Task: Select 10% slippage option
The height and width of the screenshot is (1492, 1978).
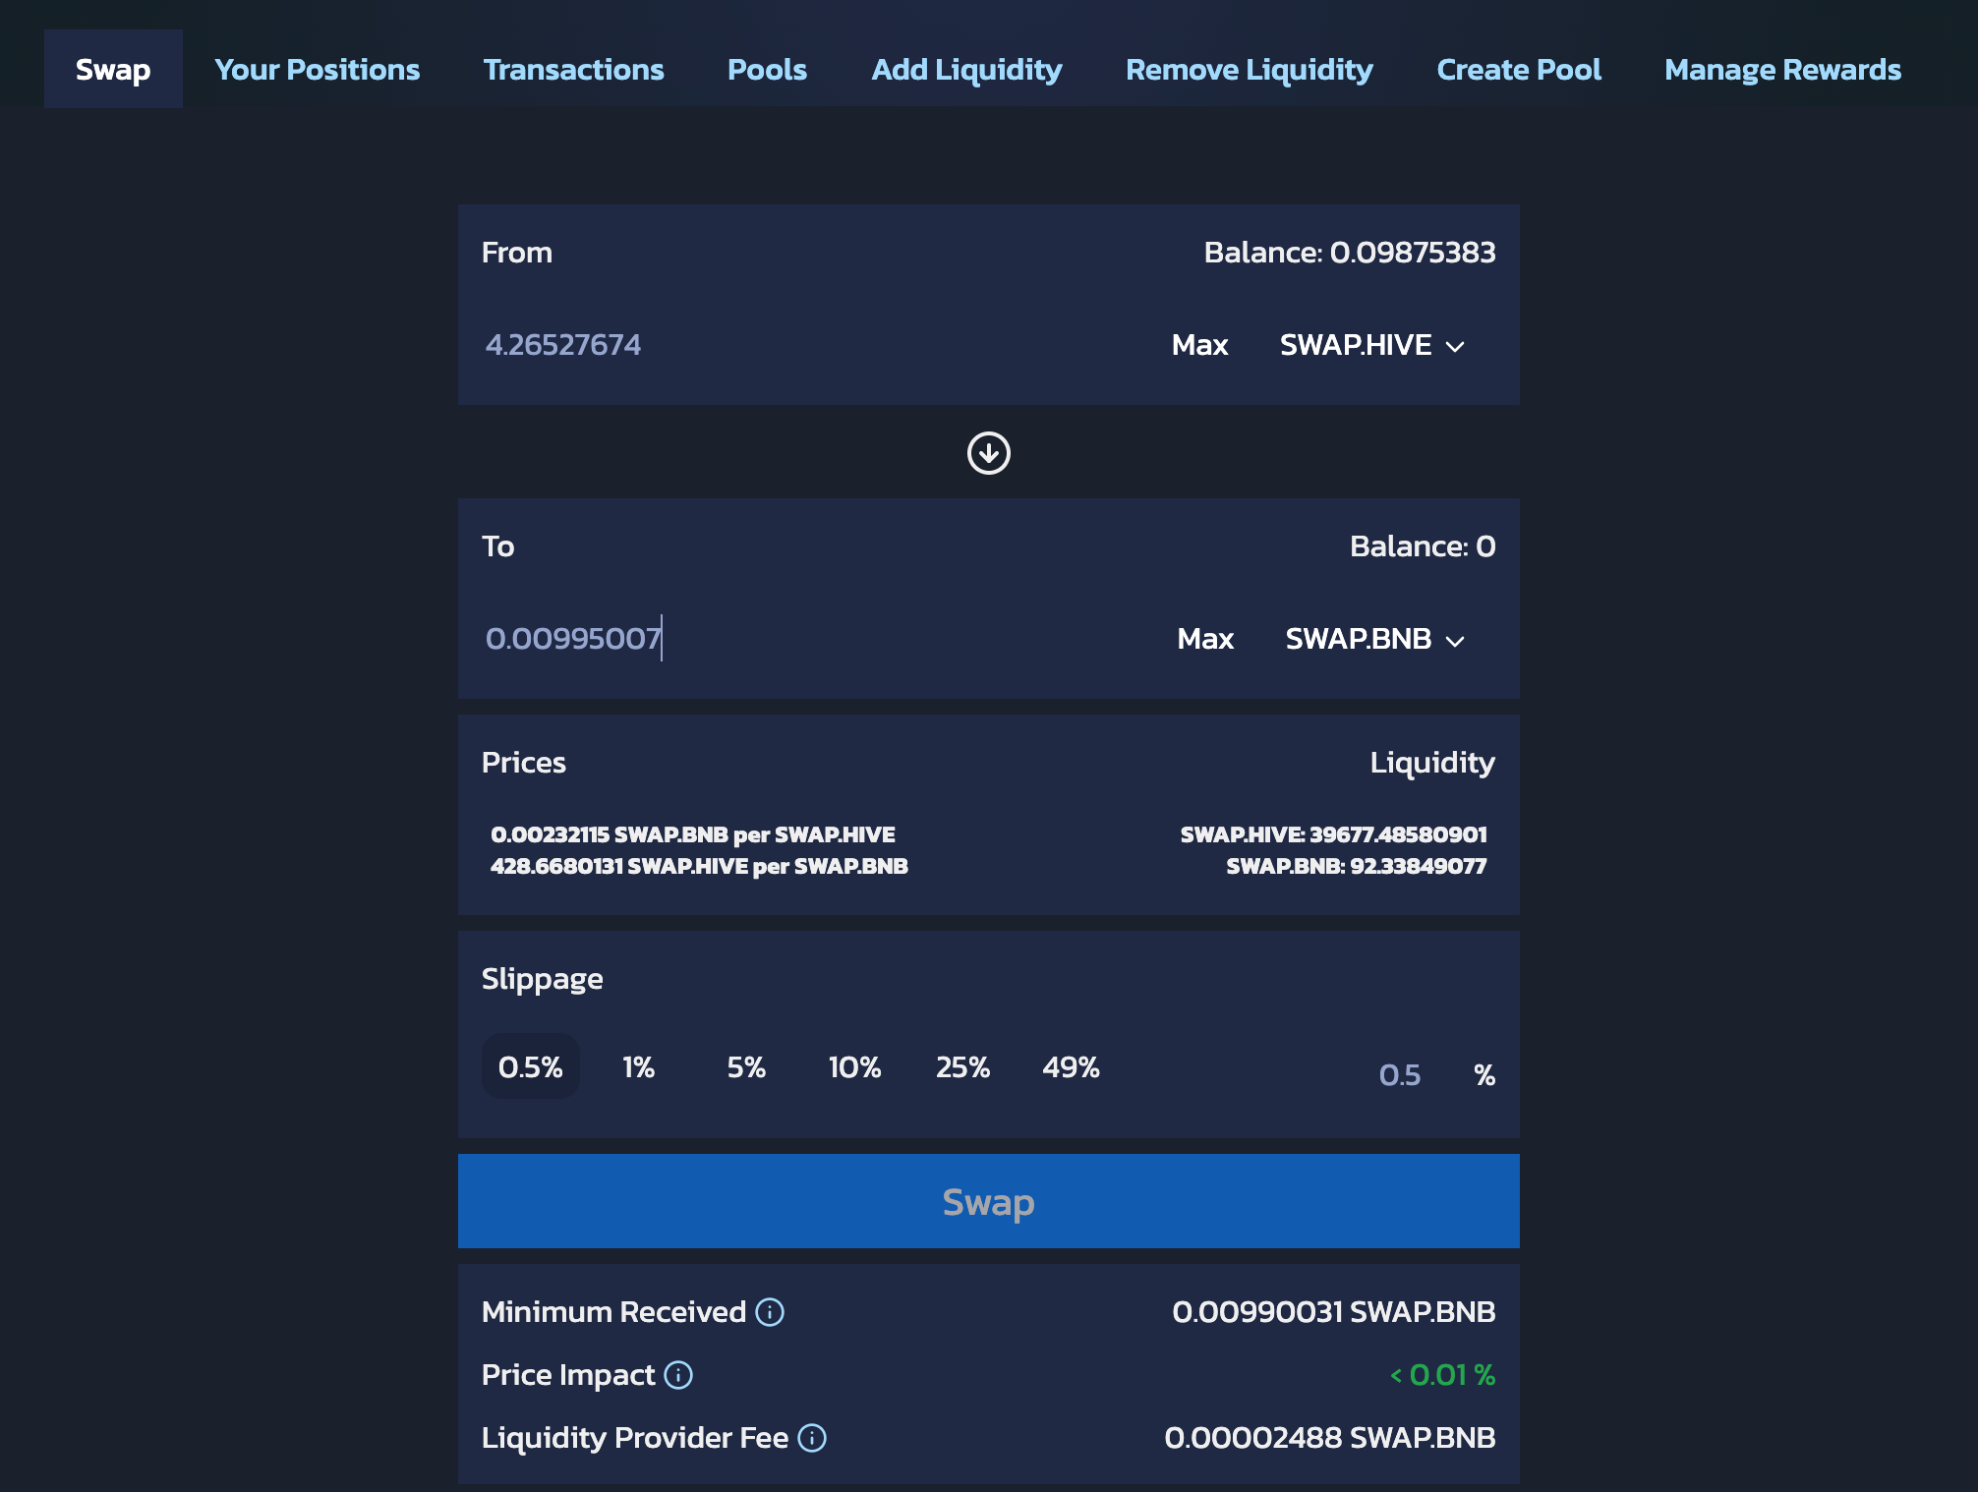Action: [x=854, y=1066]
